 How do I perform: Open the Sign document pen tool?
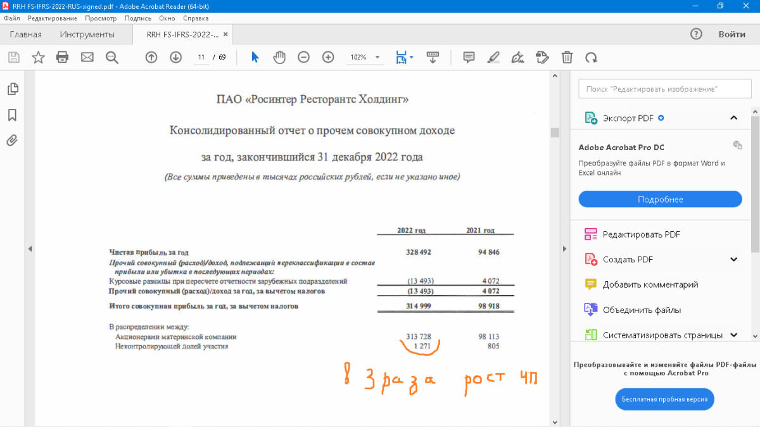[517, 58]
